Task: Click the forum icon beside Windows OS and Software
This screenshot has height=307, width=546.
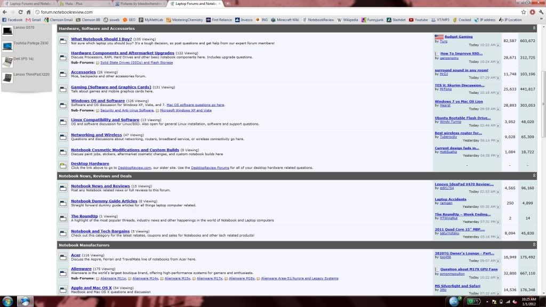Action: click(63, 105)
